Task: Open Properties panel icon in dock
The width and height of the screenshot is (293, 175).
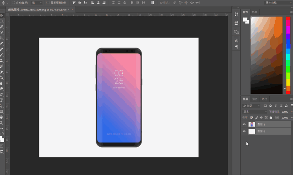Action: click(x=236, y=23)
